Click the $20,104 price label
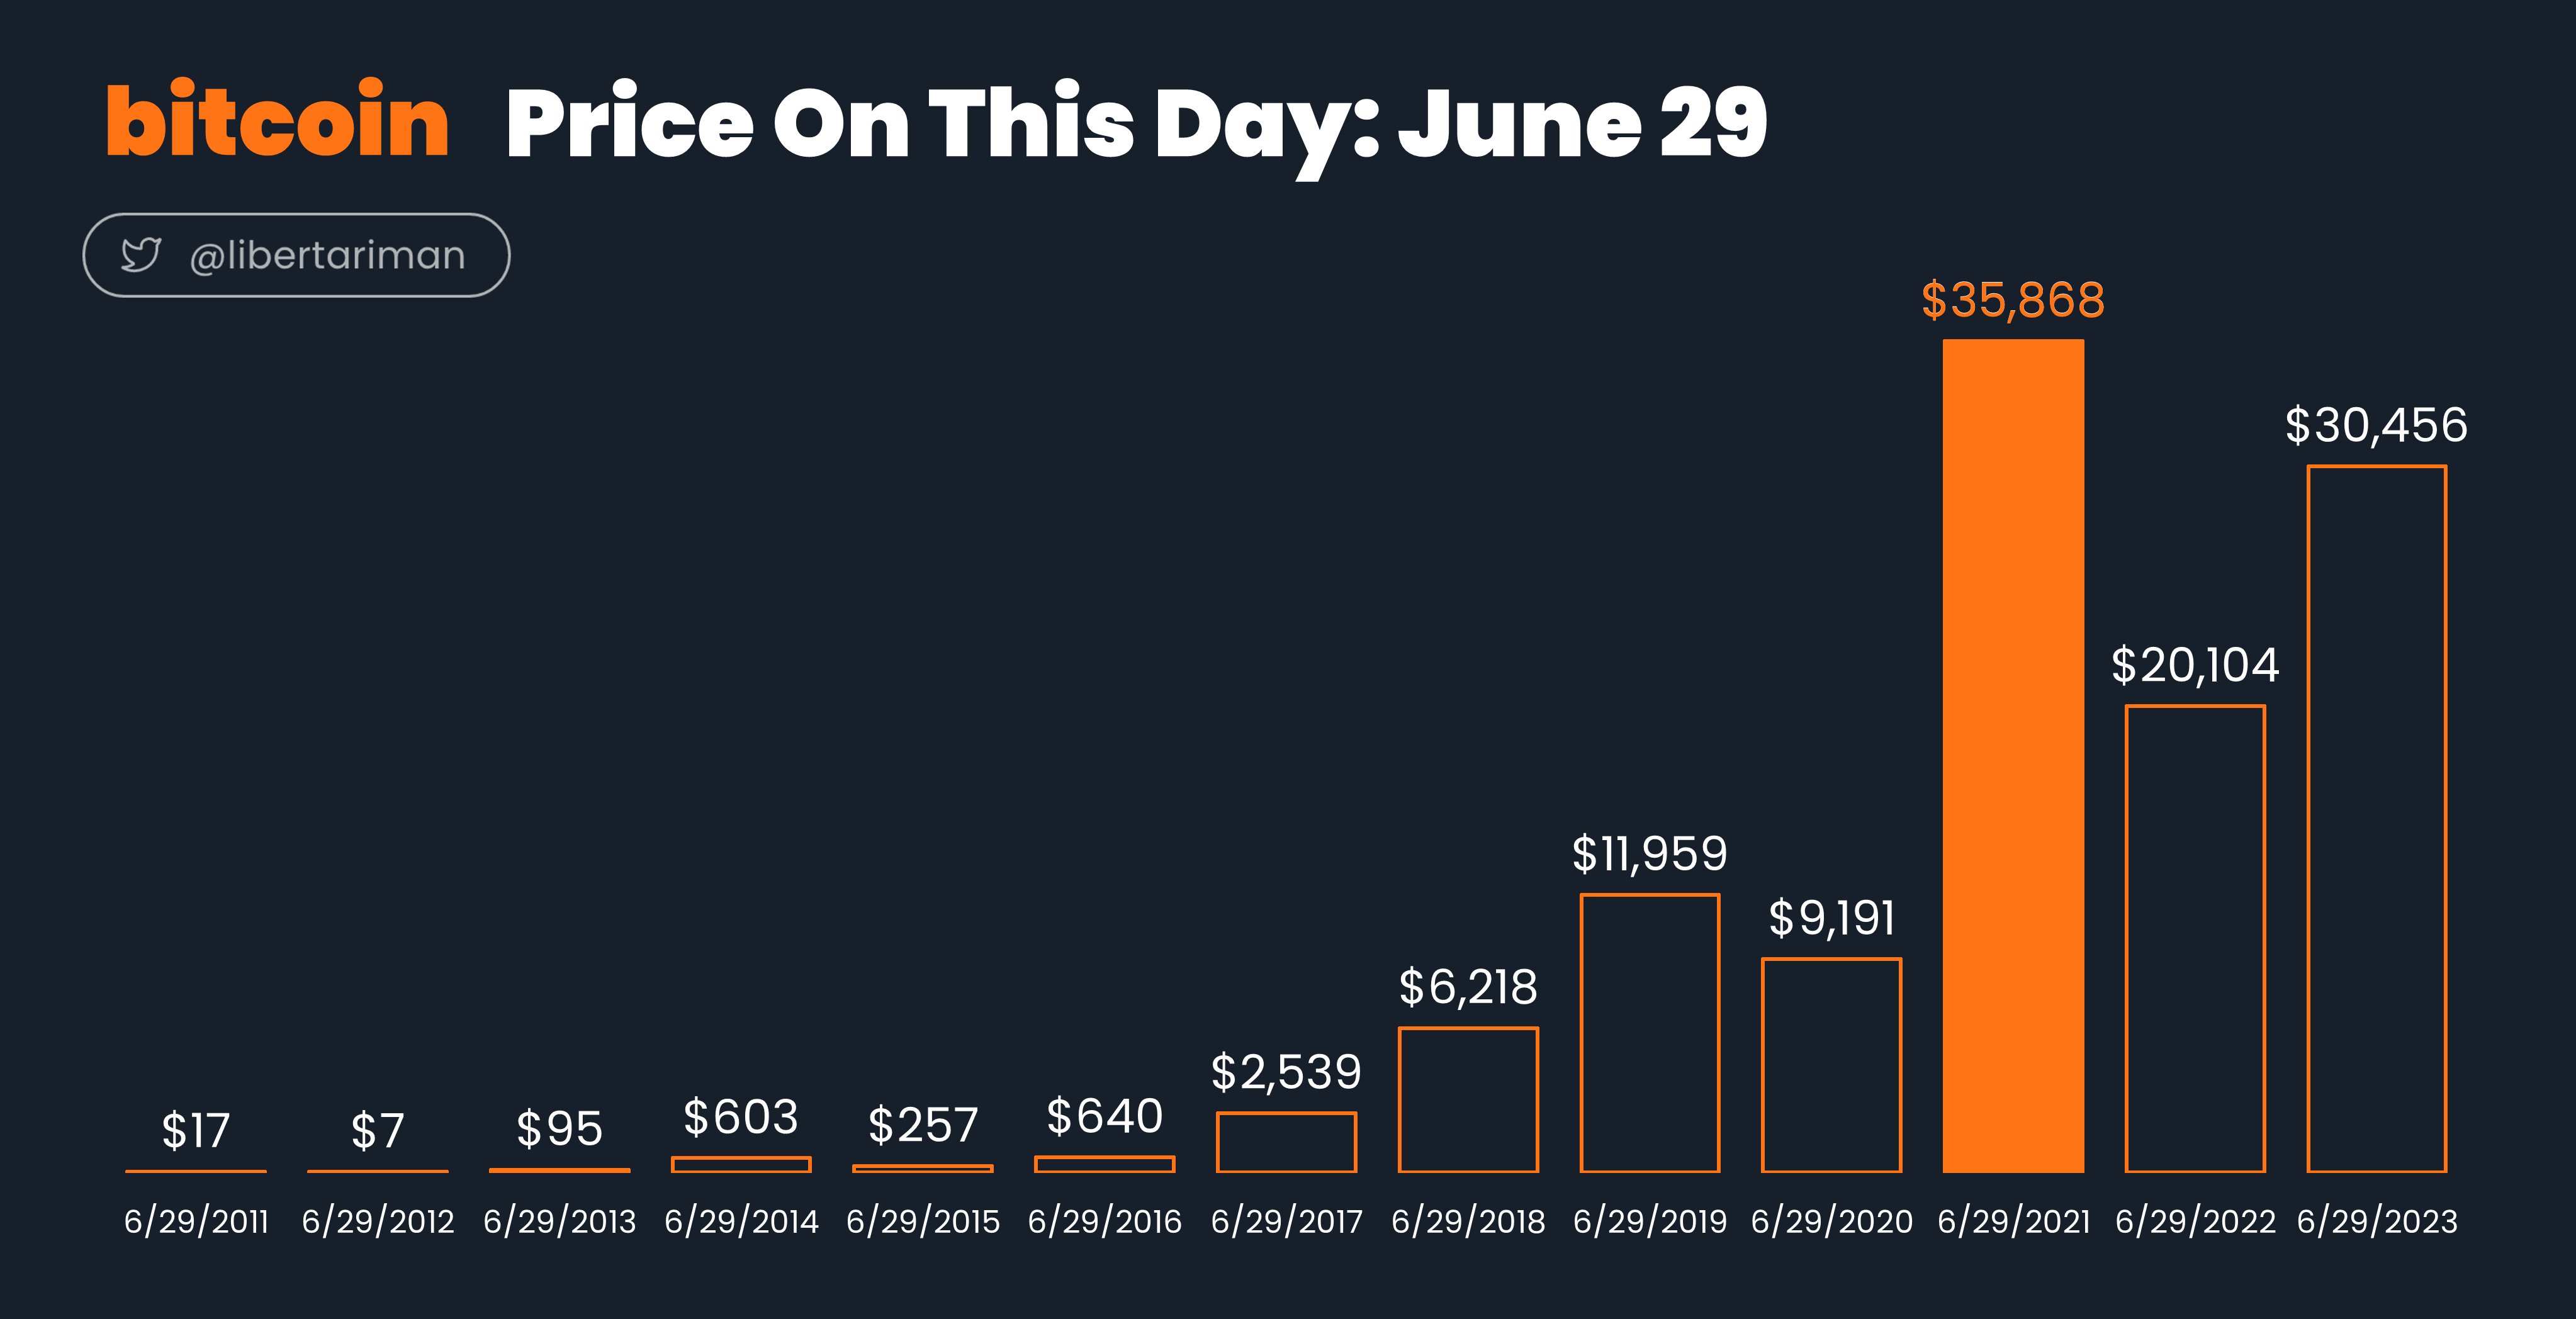2576x1319 pixels. [2195, 665]
